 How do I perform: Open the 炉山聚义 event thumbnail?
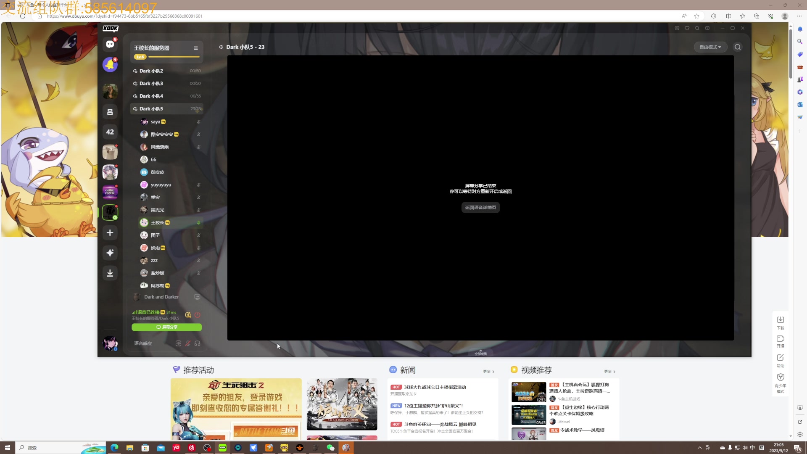pyautogui.click(x=342, y=404)
